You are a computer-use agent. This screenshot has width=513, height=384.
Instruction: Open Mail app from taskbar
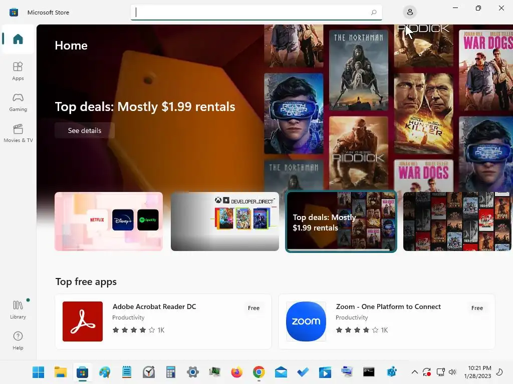tap(281, 372)
